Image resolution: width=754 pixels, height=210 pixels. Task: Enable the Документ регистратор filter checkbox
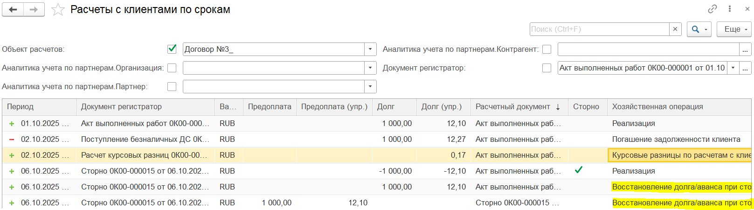pos(546,68)
